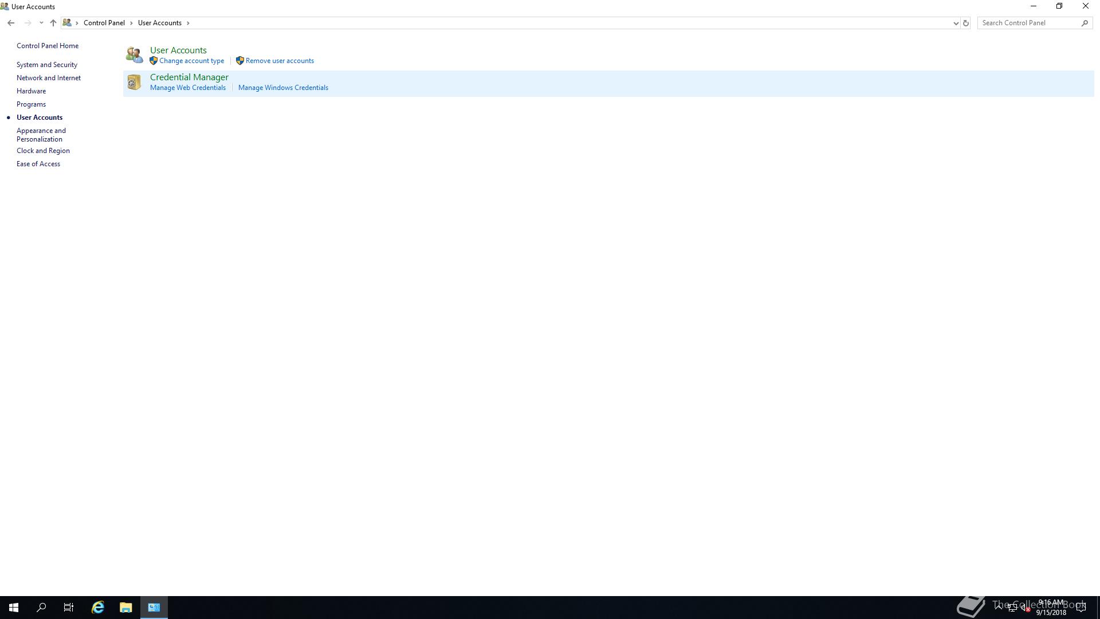This screenshot has height=619, width=1100.
Task: Click the Credential Manager safe icon
Action: point(133,83)
